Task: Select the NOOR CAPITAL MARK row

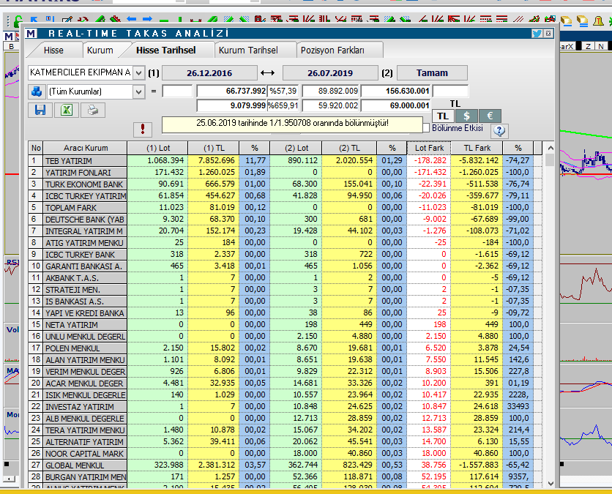Action: tap(285, 454)
